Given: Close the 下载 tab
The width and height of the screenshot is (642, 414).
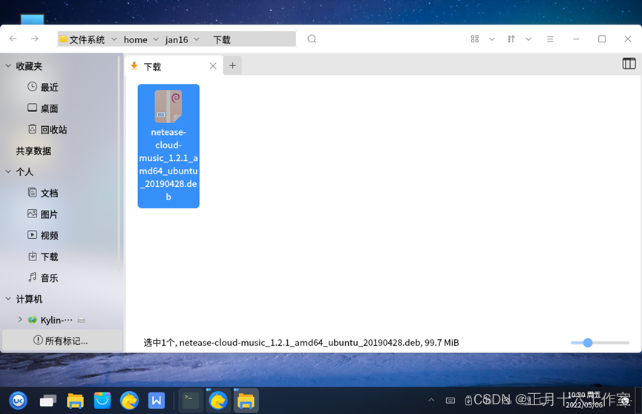Looking at the screenshot, I should tap(213, 66).
